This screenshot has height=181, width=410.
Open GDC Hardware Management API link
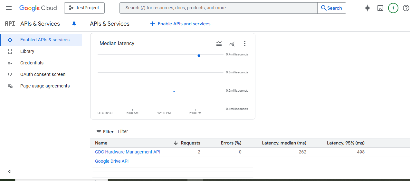[x=128, y=152]
